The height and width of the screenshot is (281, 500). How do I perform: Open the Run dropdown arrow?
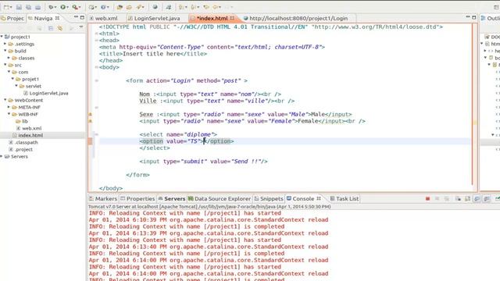tap(67, 7)
